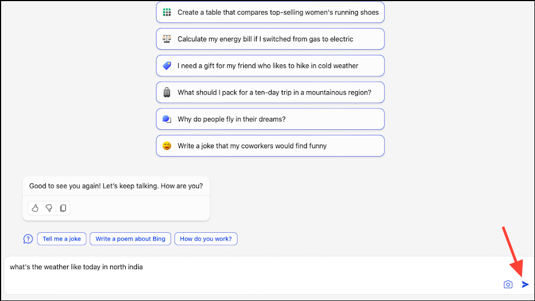Screen dimensions: 535x301
Task: Copy the response with the clipboard icon
Action: click(63, 208)
